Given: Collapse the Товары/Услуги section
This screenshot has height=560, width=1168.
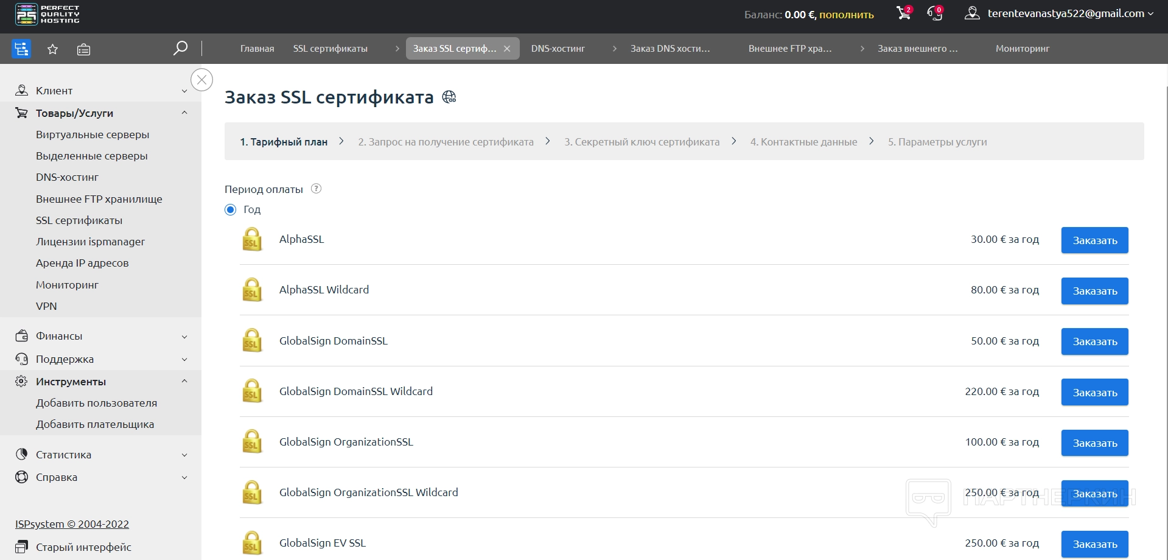Looking at the screenshot, I should coord(184,113).
